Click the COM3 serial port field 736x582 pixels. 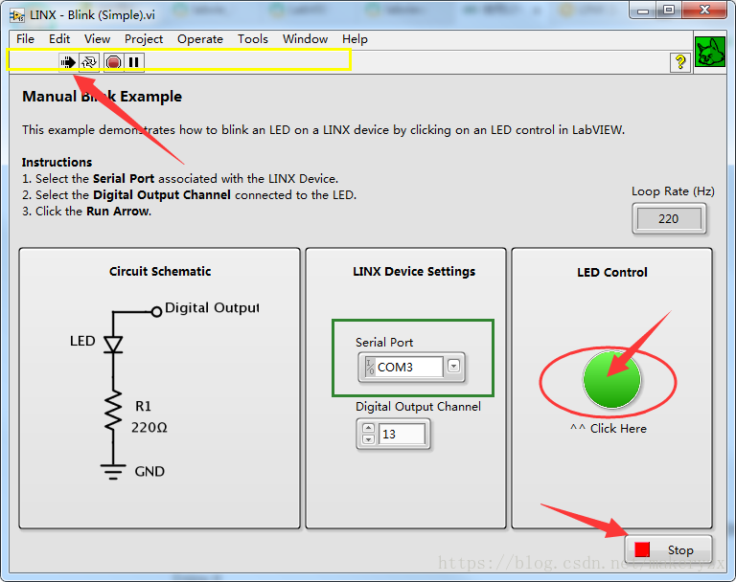click(409, 367)
